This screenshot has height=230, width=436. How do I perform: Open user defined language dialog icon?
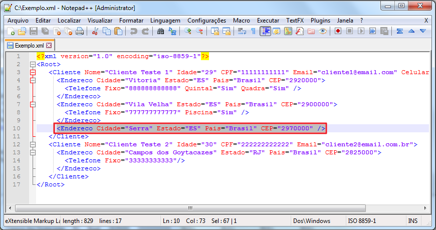pos(277,31)
